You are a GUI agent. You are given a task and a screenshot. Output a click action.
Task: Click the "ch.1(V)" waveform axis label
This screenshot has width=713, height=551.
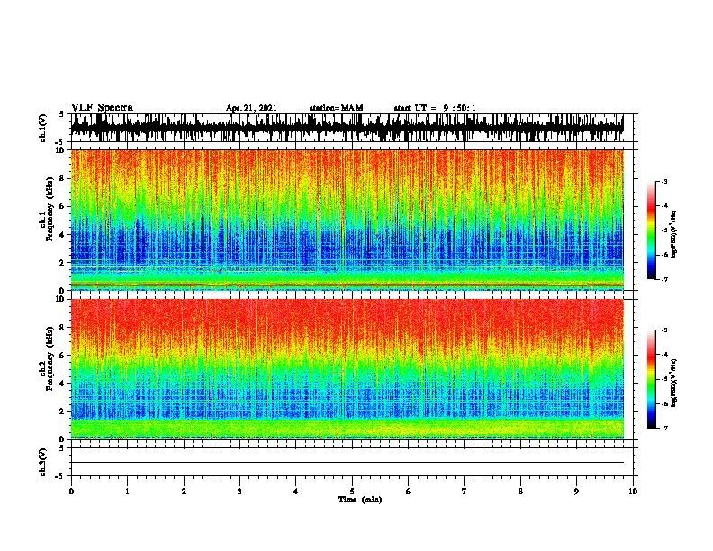point(43,128)
